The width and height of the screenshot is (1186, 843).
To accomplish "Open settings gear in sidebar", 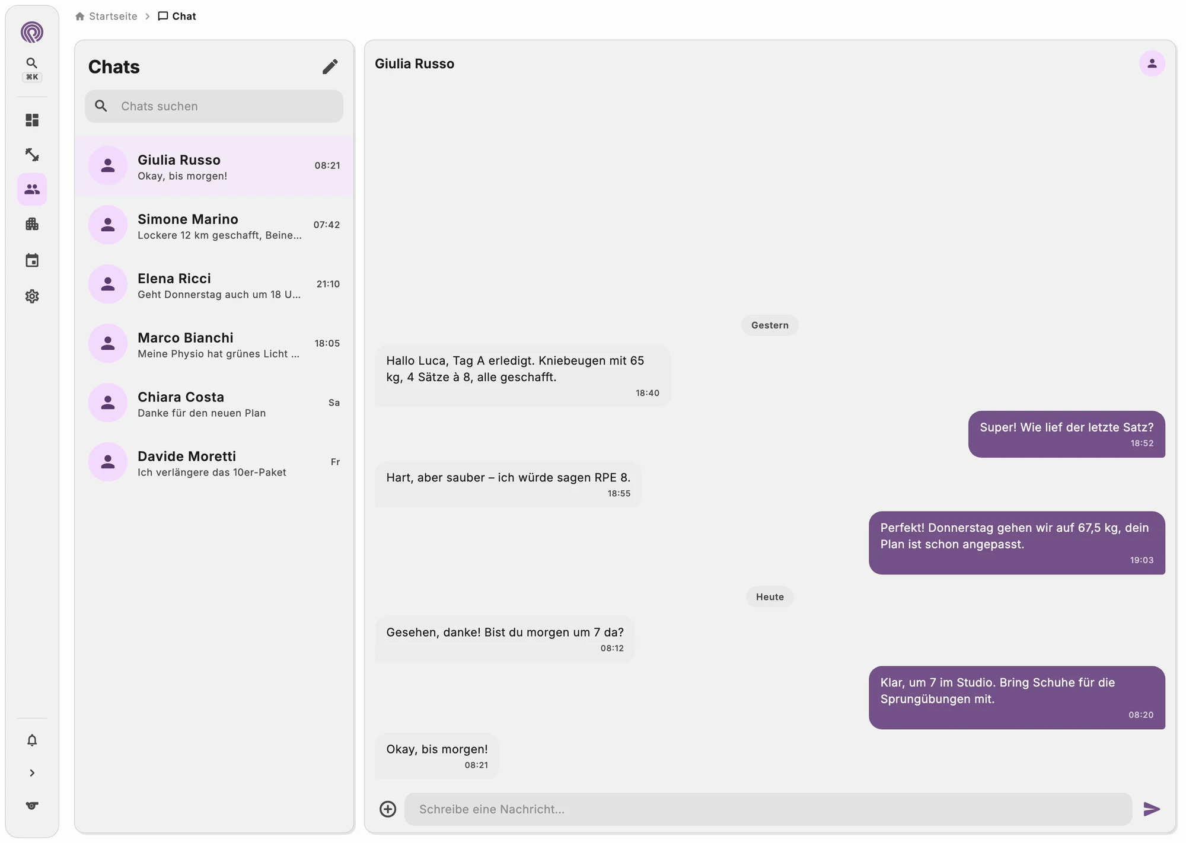I will point(32,296).
